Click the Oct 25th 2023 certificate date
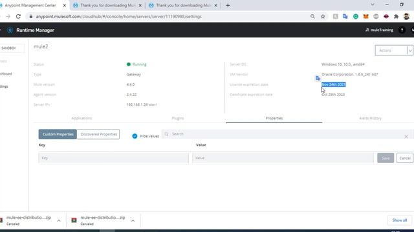This screenshot has width=414, height=232. point(333,95)
